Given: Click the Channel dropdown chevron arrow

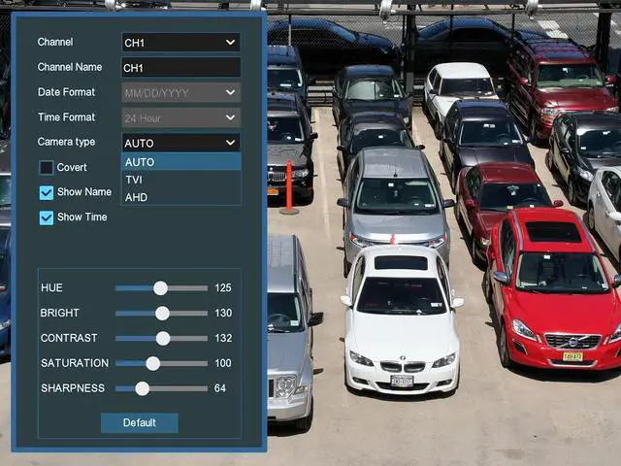Looking at the screenshot, I should pos(230,42).
